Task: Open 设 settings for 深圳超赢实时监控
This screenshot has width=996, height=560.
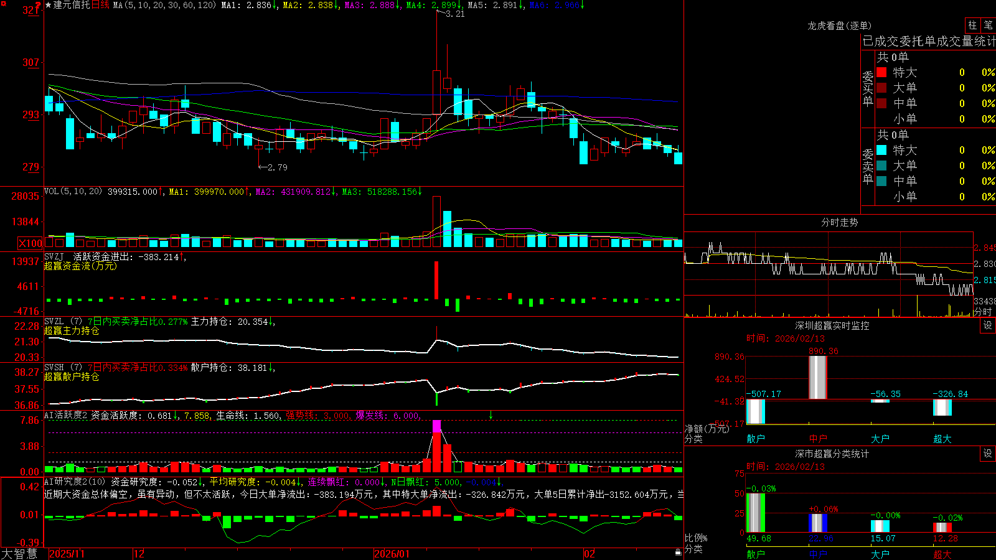Action: (x=988, y=325)
